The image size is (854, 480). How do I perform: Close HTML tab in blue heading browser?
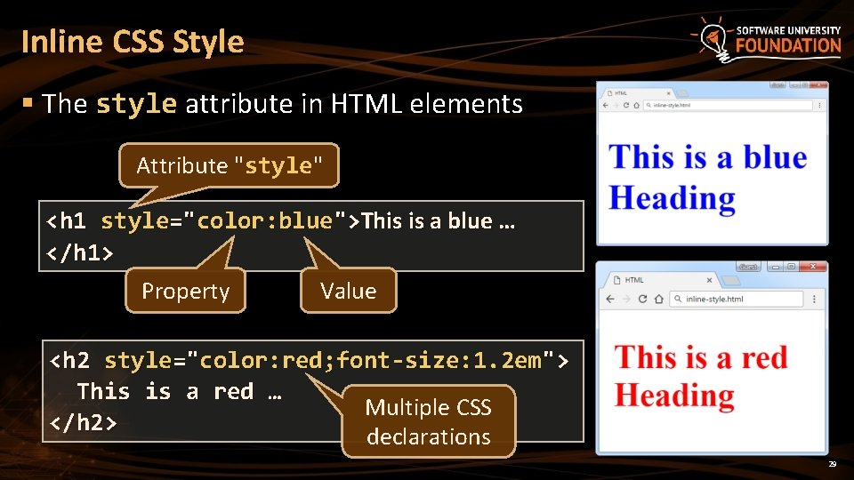(668, 93)
